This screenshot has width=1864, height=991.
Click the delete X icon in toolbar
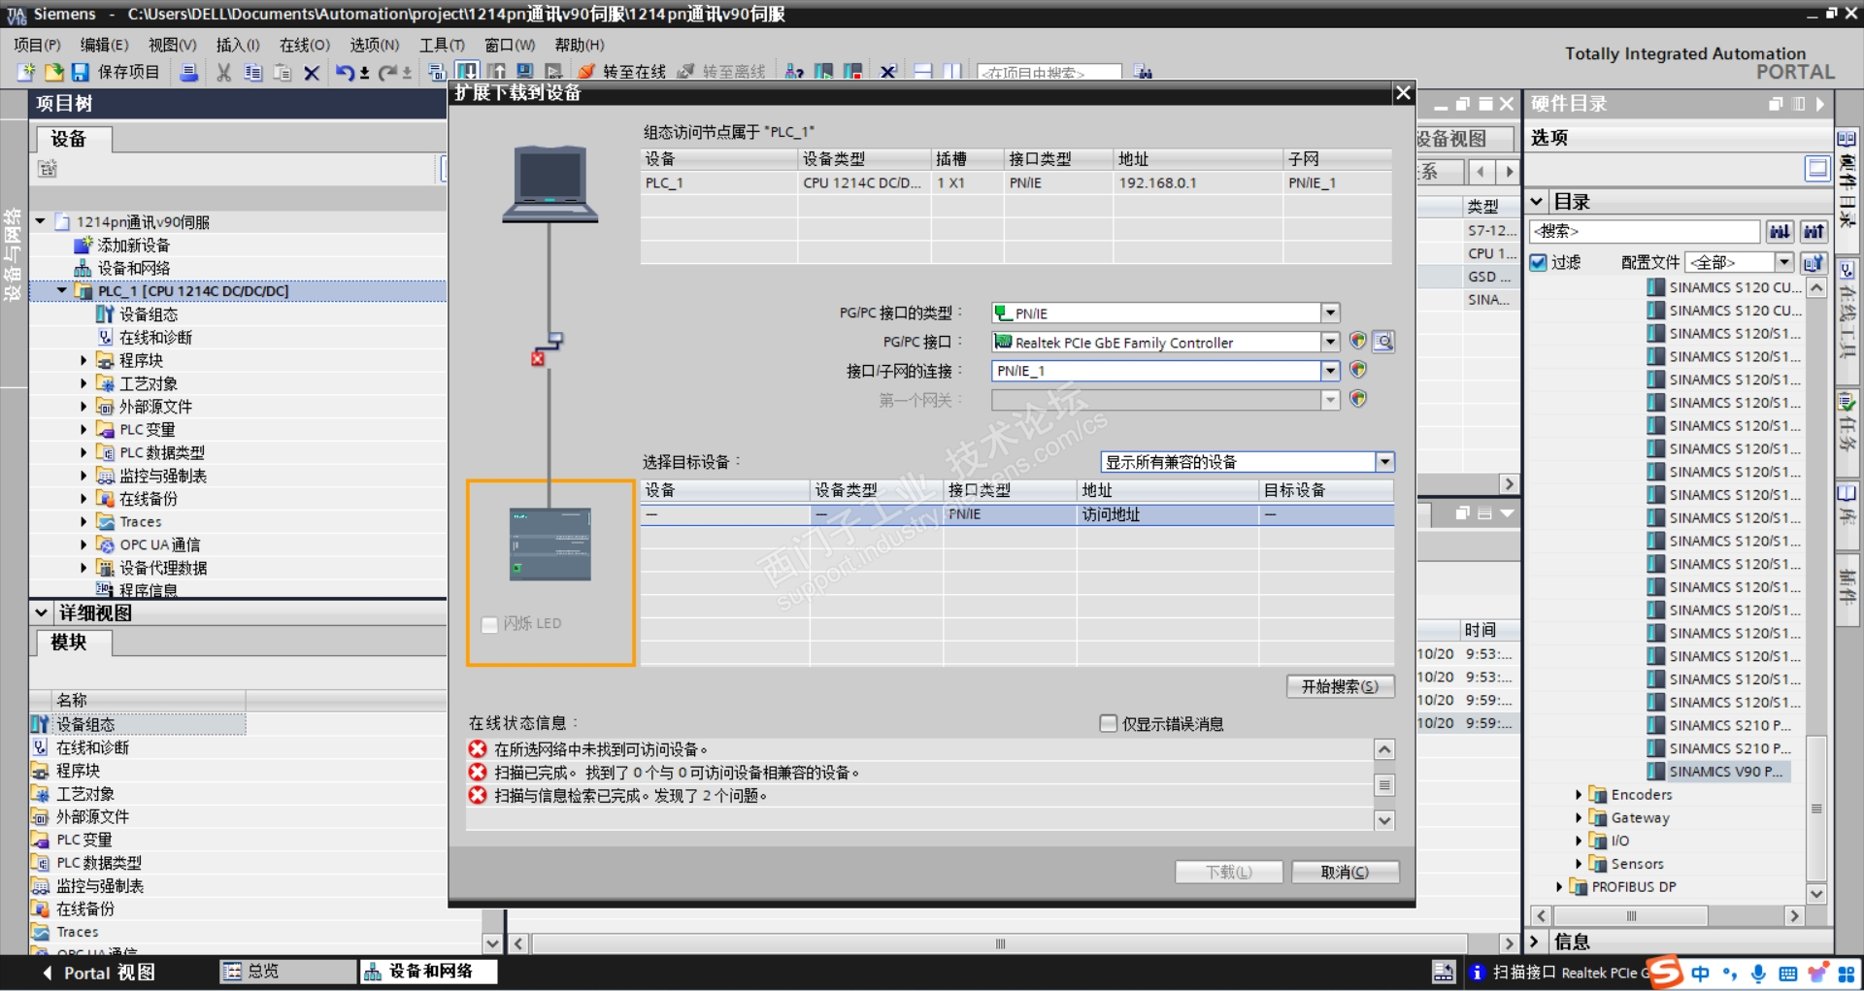(x=312, y=72)
